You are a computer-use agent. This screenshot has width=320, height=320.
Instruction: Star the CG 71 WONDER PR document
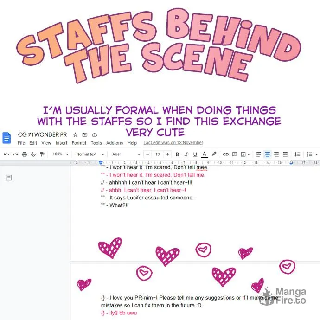point(76,134)
